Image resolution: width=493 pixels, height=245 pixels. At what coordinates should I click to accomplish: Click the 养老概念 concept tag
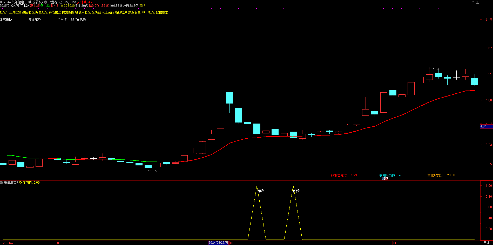(55, 12)
